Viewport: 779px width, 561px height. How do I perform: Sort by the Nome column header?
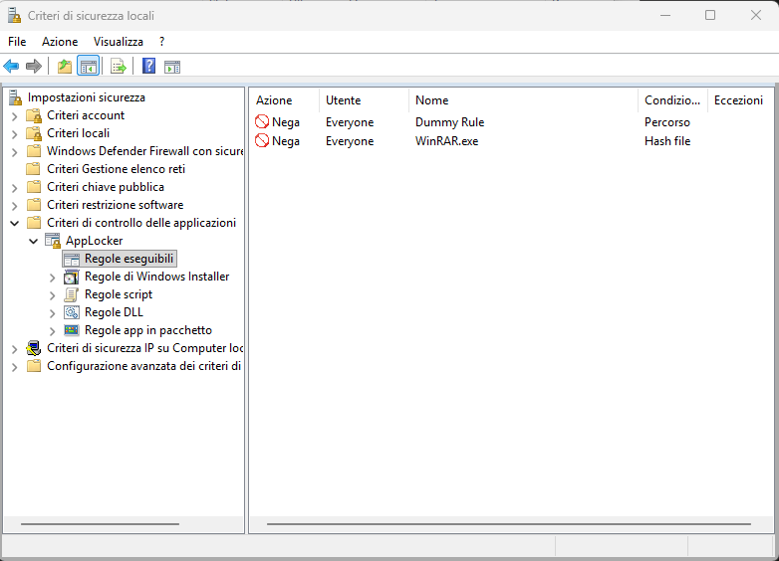click(523, 100)
